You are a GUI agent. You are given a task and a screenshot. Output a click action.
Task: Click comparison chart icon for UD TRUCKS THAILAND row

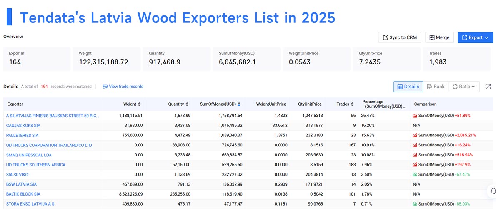point(415,145)
